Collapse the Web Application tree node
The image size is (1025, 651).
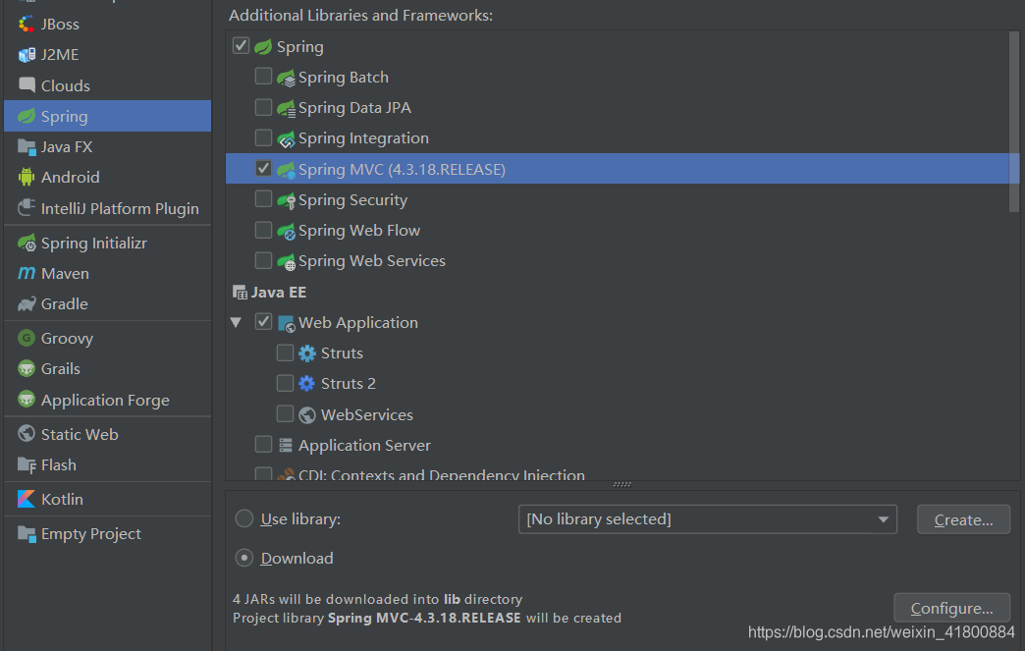click(x=236, y=321)
